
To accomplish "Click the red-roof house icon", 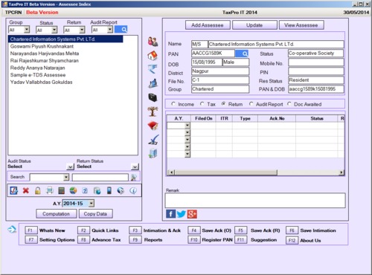I will [153, 56].
